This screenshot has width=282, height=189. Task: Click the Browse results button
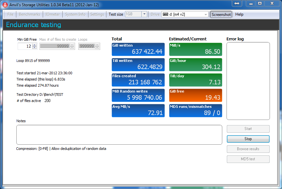pyautogui.click(x=248, y=149)
